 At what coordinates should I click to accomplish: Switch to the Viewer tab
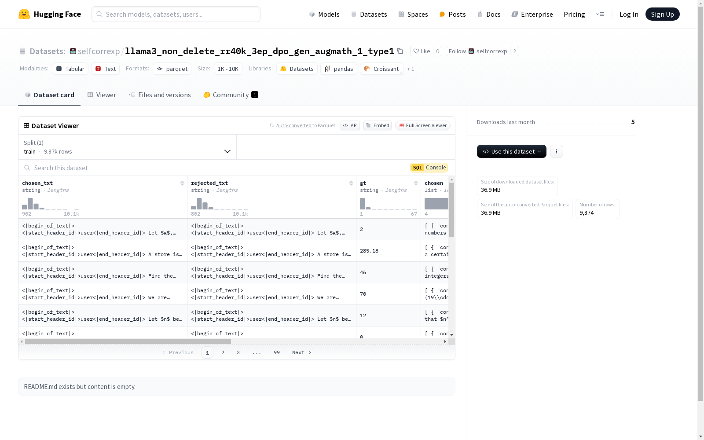click(x=102, y=95)
